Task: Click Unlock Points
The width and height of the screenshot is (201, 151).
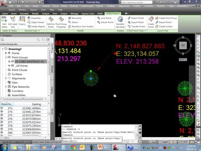Action: click(105, 22)
